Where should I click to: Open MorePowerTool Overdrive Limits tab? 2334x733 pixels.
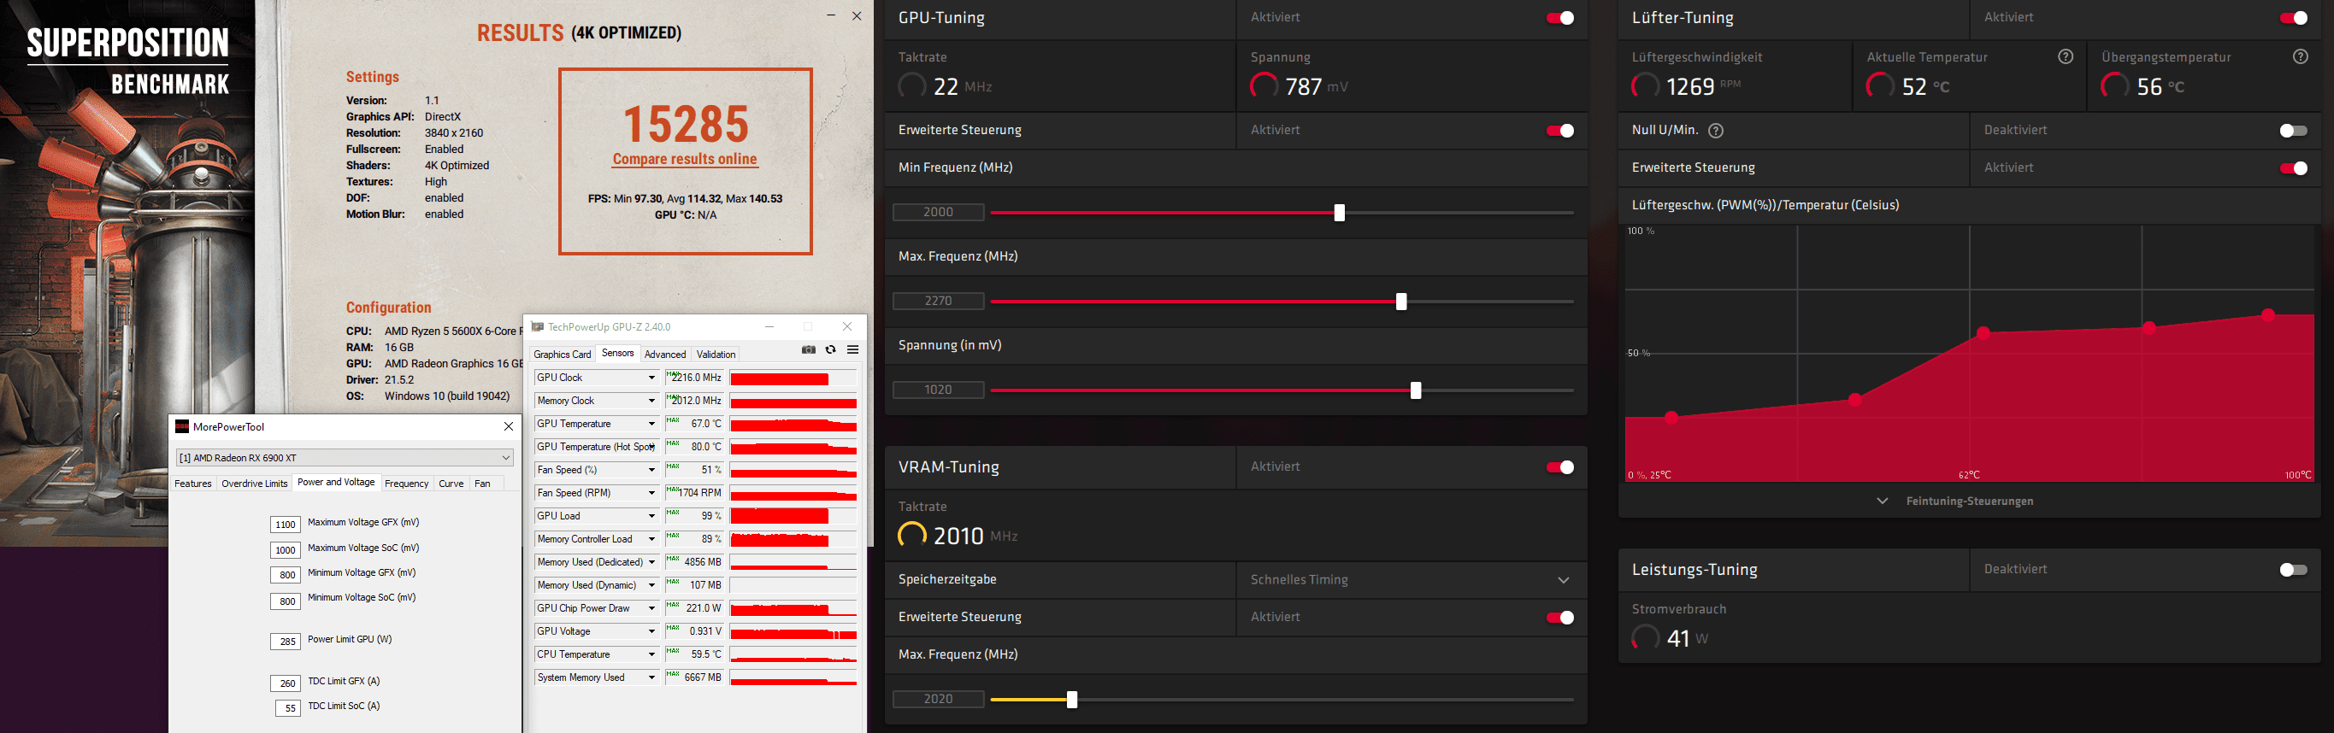click(254, 484)
